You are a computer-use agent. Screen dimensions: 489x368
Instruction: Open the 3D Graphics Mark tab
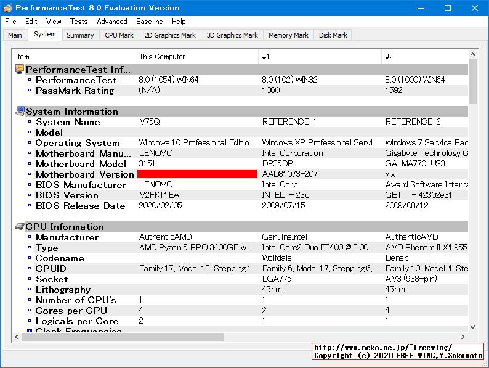tap(232, 35)
